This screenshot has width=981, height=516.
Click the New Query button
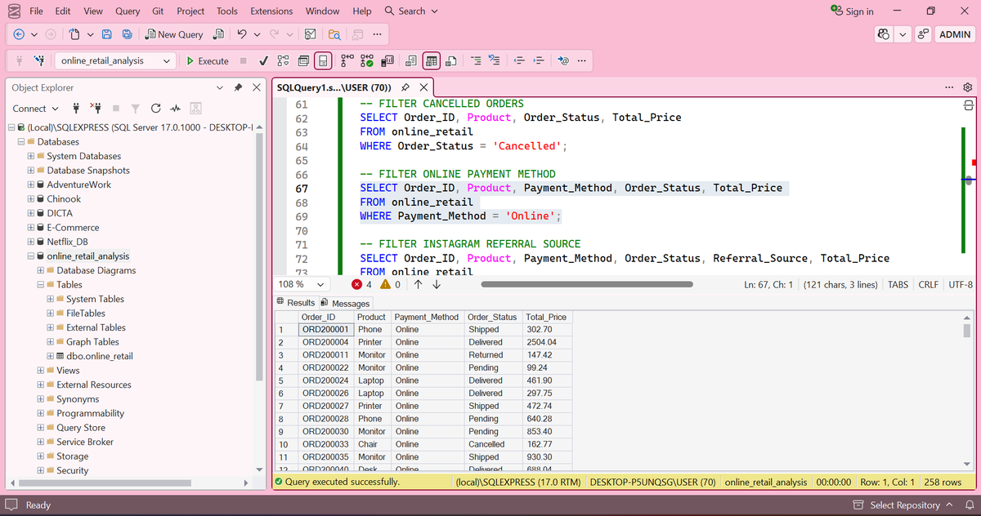coord(174,34)
